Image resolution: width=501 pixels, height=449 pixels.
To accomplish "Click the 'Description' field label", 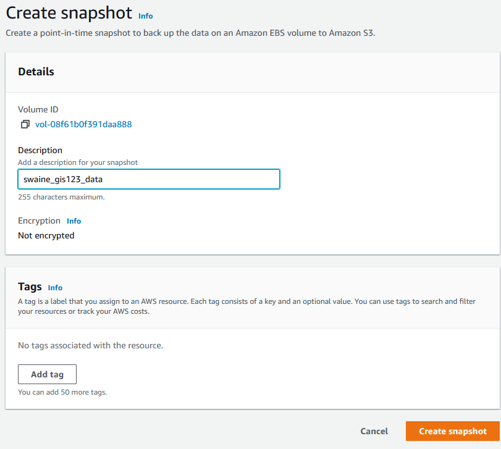I will pyautogui.click(x=40, y=151).
